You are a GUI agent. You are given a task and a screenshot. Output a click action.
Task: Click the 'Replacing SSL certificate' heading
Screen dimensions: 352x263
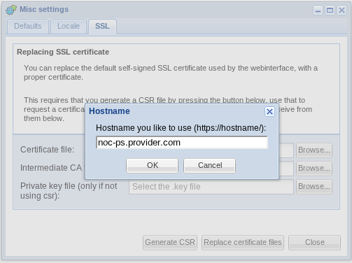[63, 52]
